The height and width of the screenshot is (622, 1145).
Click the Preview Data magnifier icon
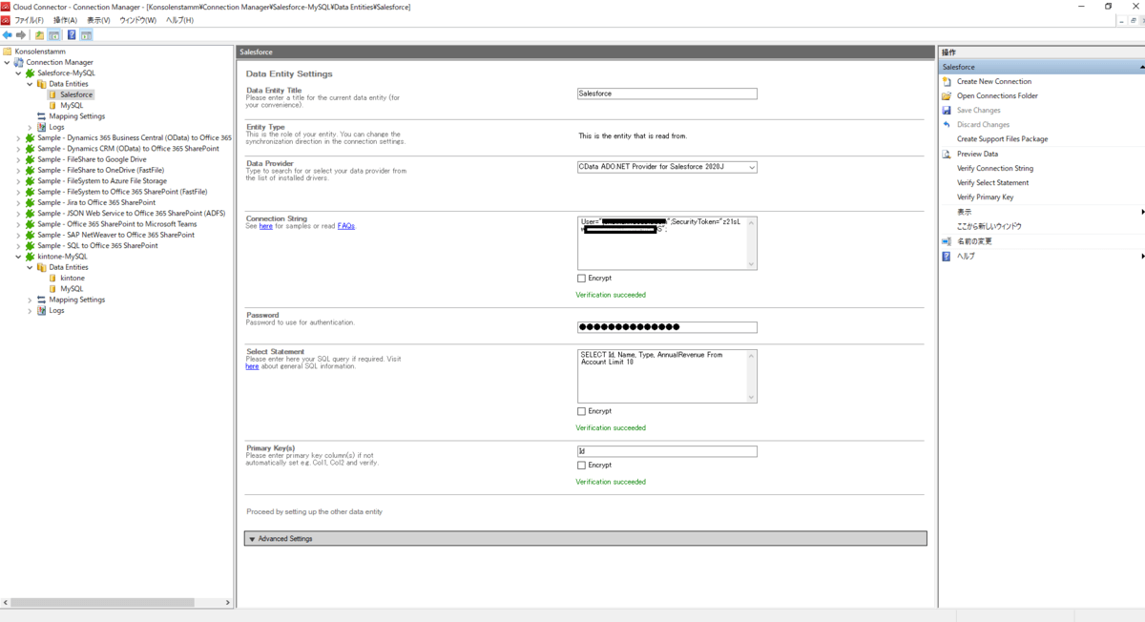pyautogui.click(x=947, y=154)
